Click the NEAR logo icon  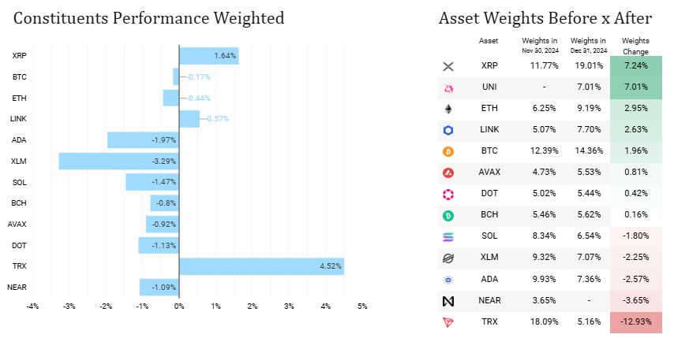click(448, 301)
